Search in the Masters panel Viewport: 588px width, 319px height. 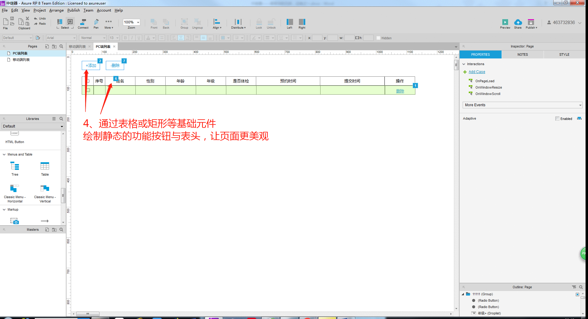pyautogui.click(x=61, y=230)
